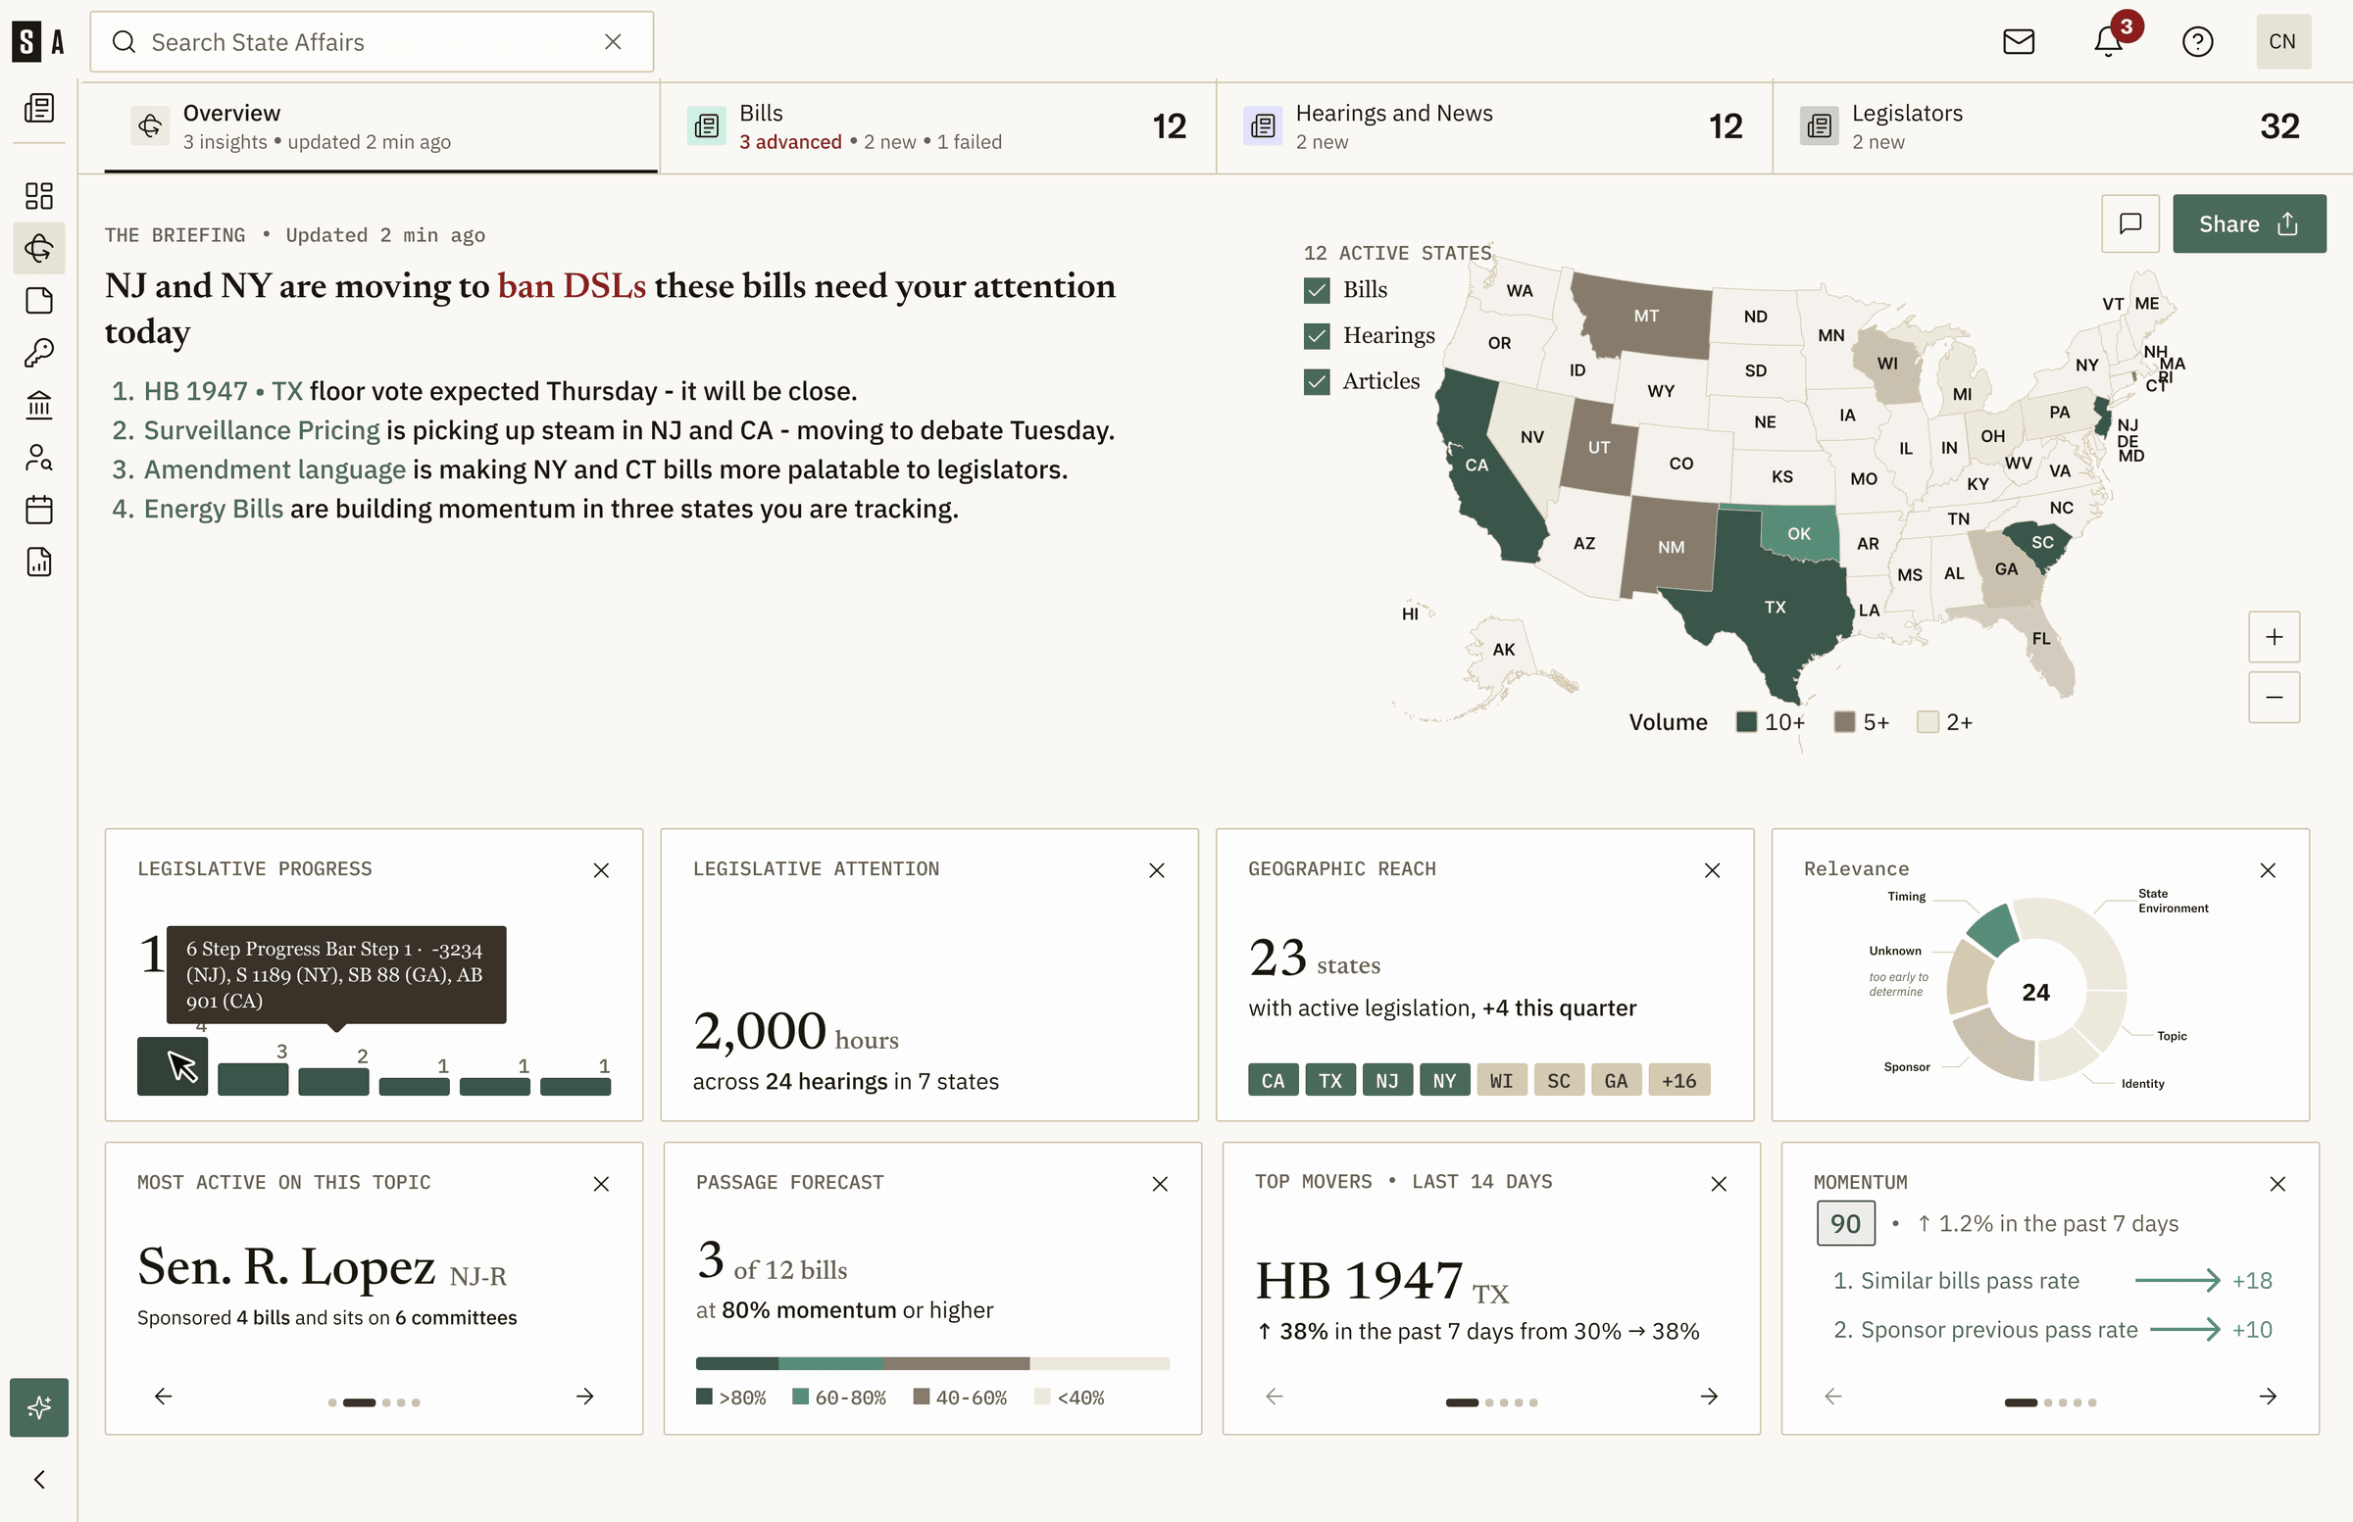Select Oklahoma on the map
This screenshot has width=2353, height=1522.
coord(1799,534)
